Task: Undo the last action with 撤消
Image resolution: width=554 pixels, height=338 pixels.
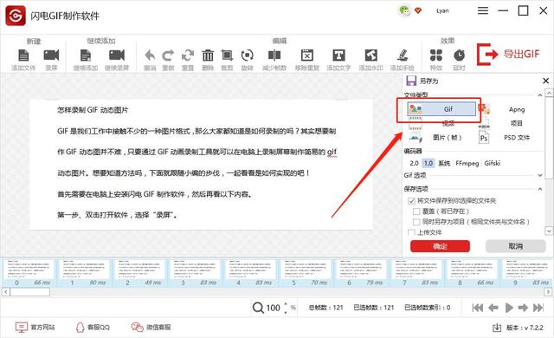Action: click(150, 55)
